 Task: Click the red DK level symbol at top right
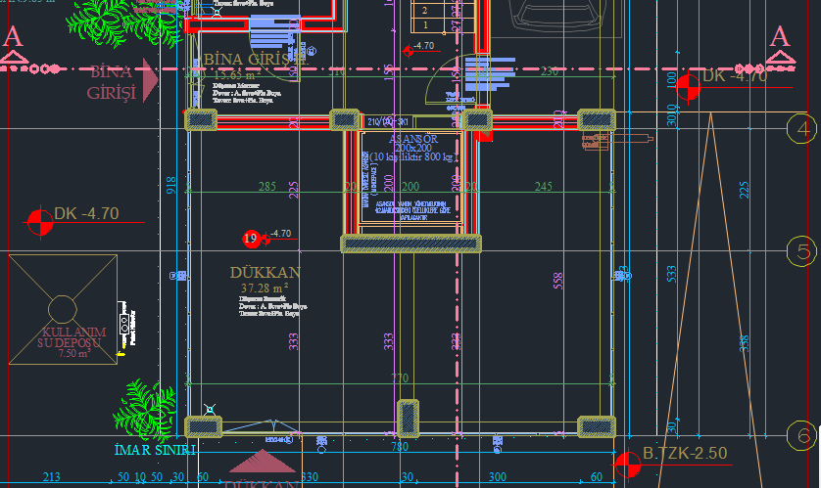pyautogui.click(x=689, y=88)
